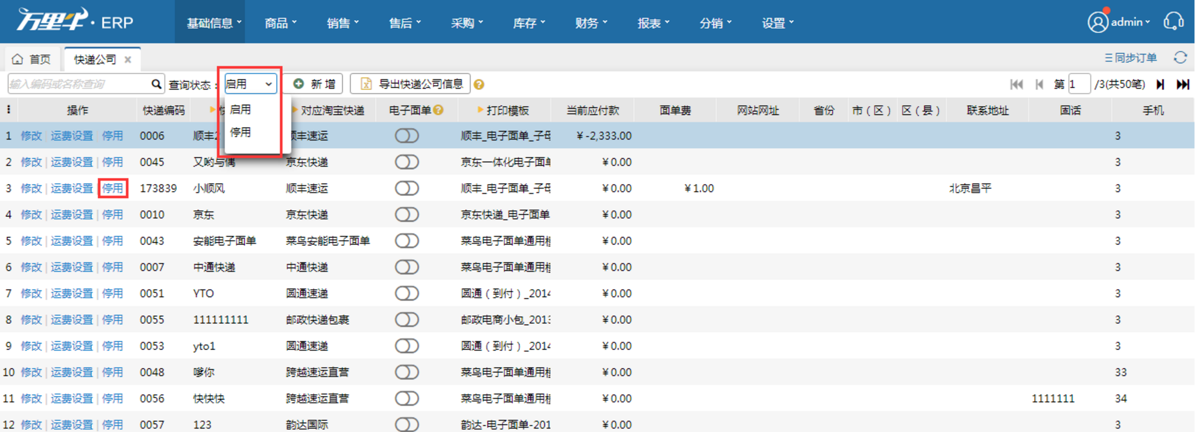Click the 北京昌平 address cell
1195x432 pixels.
(x=970, y=188)
